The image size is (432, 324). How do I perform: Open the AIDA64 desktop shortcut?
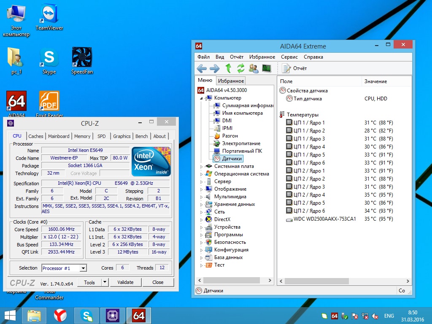[x=16, y=104]
